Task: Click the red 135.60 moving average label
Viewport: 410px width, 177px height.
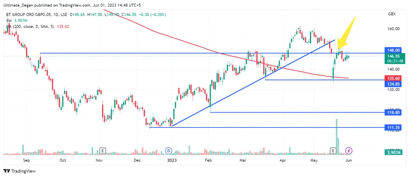Action: (394, 78)
